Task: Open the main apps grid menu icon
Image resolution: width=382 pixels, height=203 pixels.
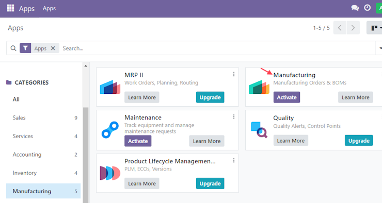Action: point(10,8)
